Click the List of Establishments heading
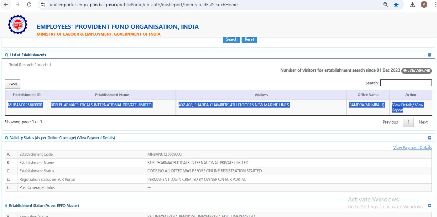437x217 pixels. click(x=28, y=55)
